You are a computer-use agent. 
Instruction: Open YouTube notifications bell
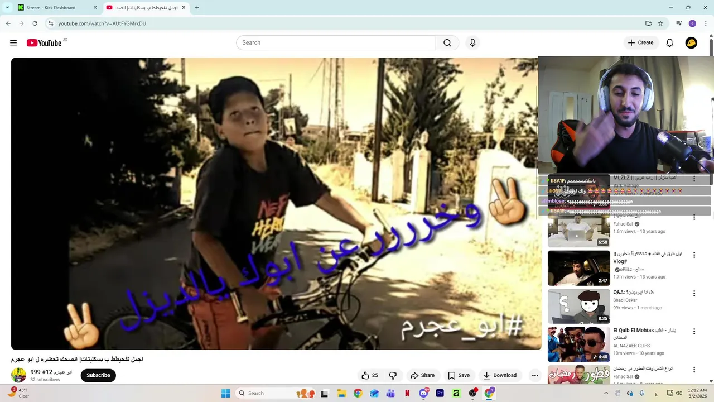pyautogui.click(x=670, y=43)
